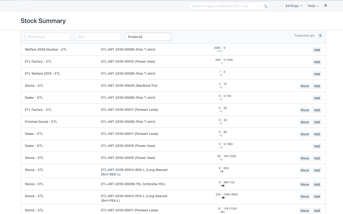Focus the Warehouse filter field
The width and height of the screenshot is (343, 214).
48,37
